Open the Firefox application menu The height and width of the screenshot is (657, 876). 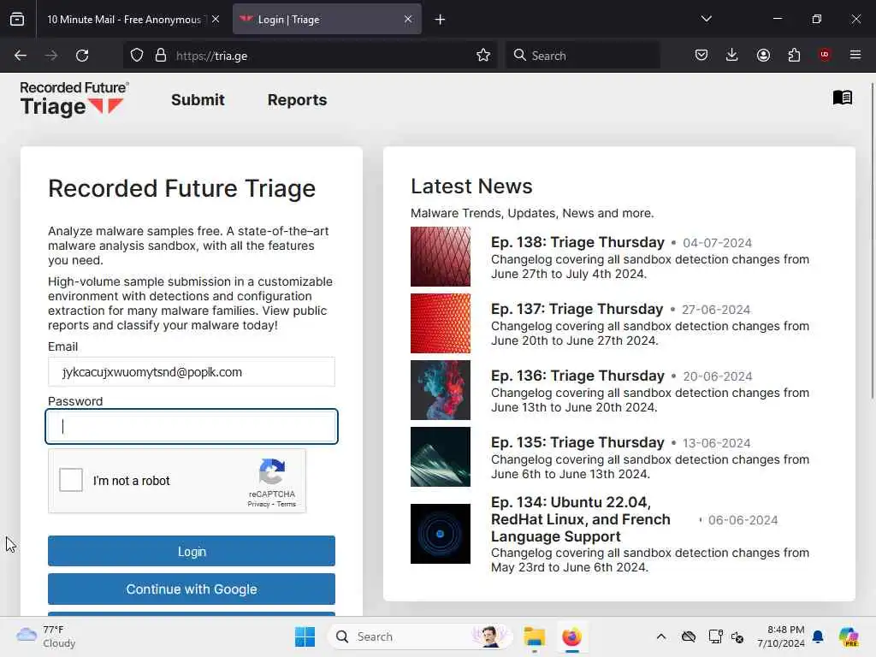(855, 55)
